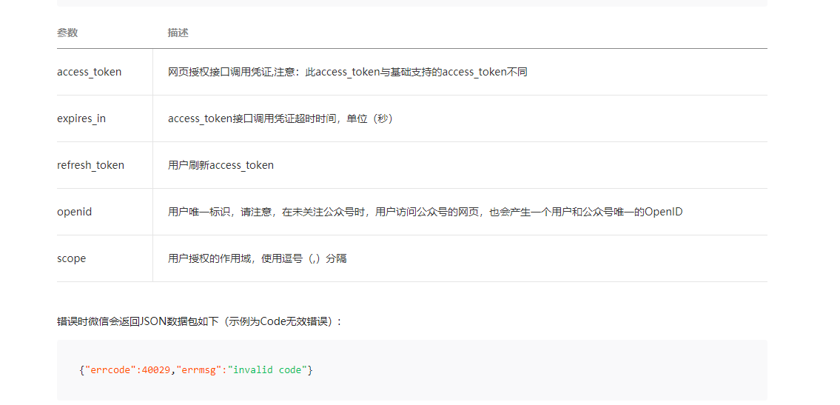Select the scope parameter name cell
This screenshot has width=840, height=405.
pos(71,258)
